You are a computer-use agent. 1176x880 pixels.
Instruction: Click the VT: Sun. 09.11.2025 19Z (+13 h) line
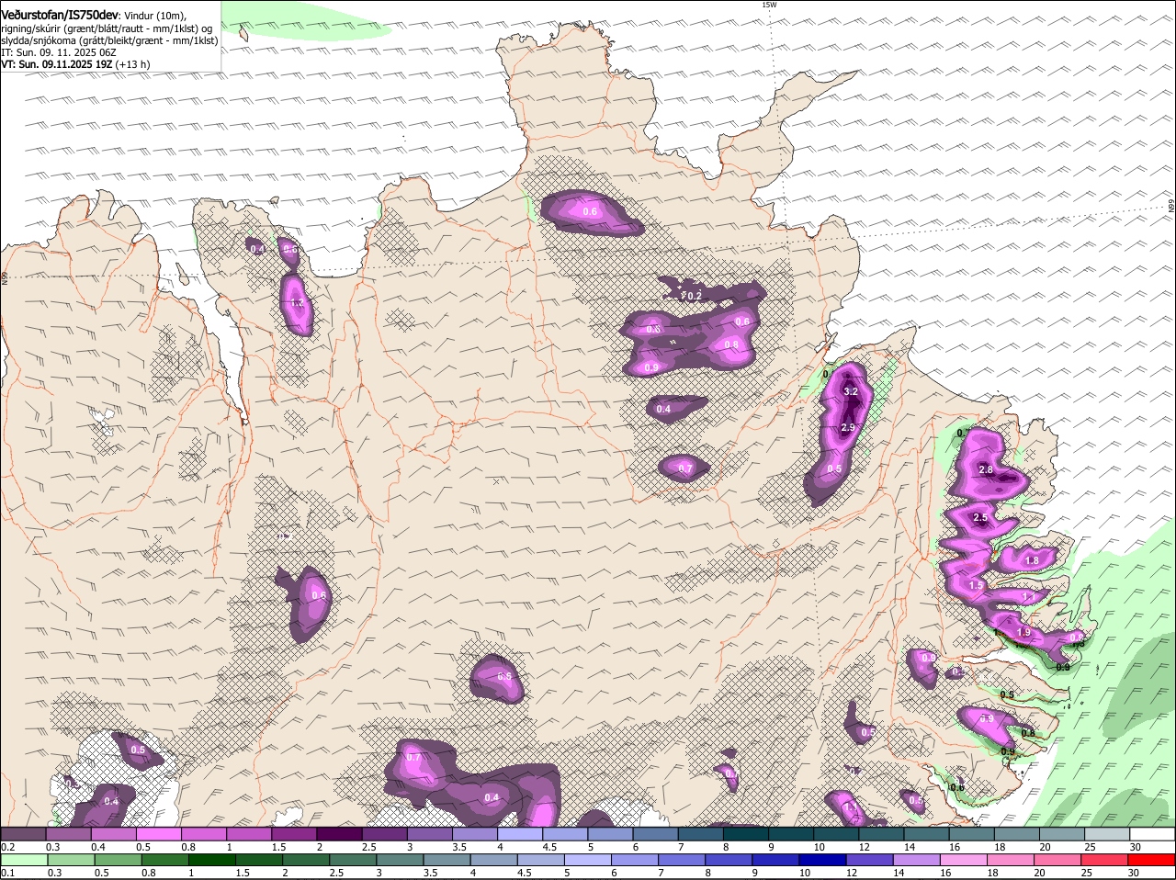coord(75,64)
